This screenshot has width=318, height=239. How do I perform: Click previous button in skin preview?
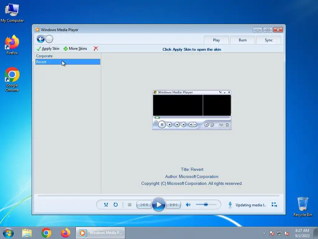[x=177, y=124]
